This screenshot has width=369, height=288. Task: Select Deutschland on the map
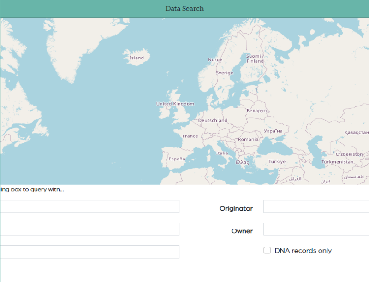click(213, 120)
